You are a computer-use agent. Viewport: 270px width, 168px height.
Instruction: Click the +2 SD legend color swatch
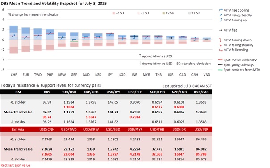tap(164, 13)
